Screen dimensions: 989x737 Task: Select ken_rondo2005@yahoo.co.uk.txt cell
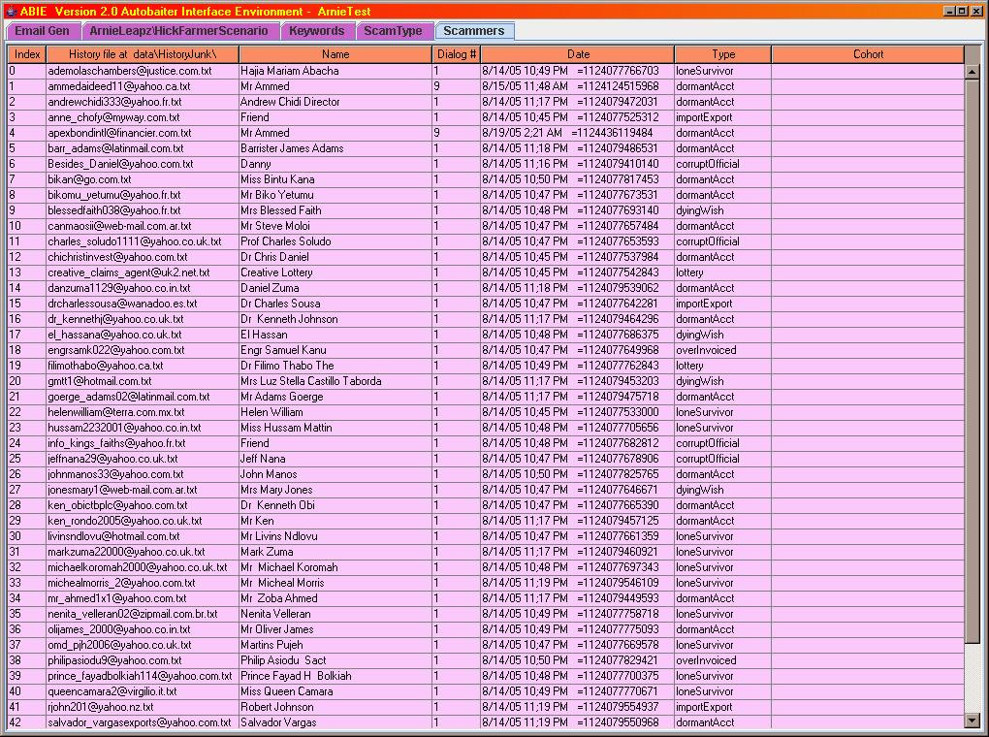(143, 521)
